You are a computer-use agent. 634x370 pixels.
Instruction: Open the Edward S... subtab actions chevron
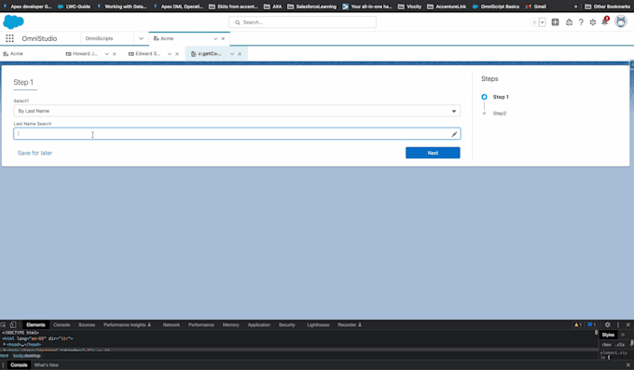[170, 54]
